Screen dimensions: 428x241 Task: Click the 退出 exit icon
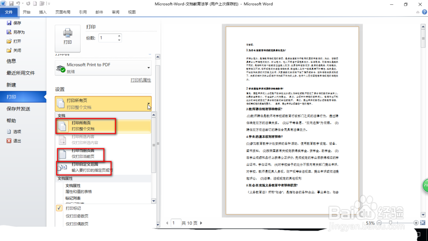9,141
